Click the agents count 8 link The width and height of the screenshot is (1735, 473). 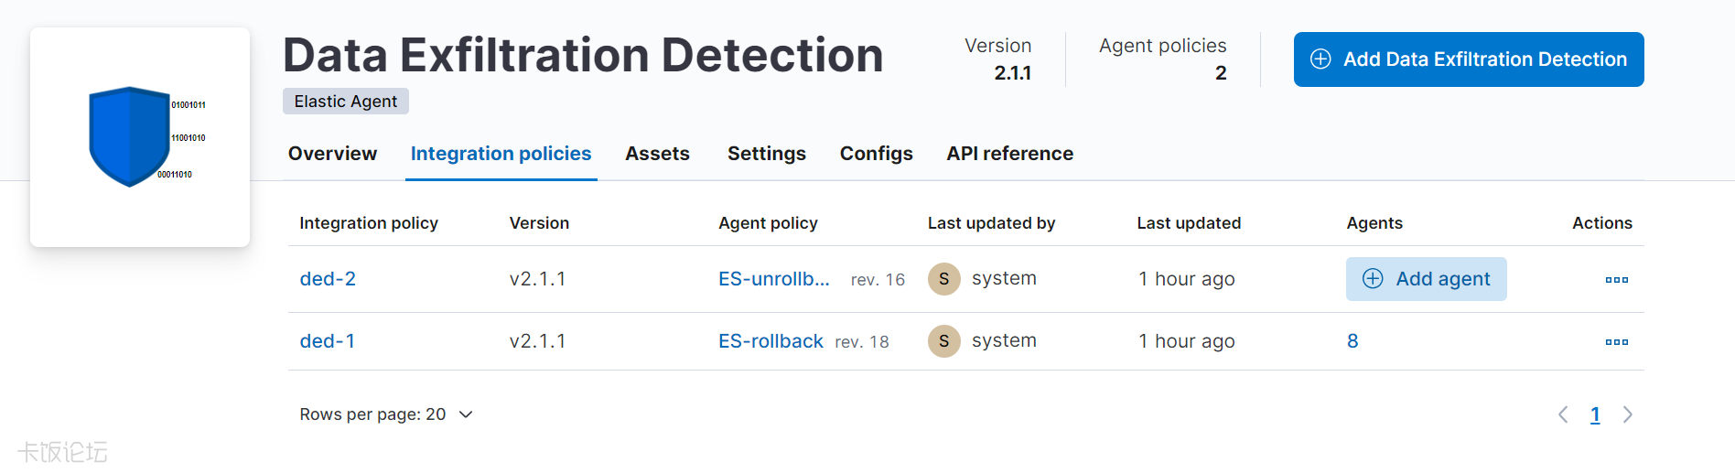(1352, 341)
